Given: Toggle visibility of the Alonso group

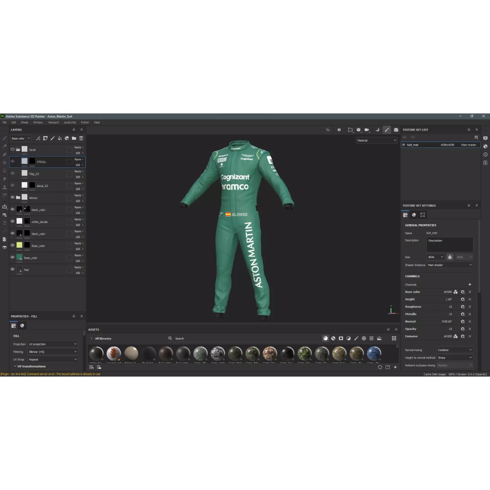Looking at the screenshot, I should (x=13, y=197).
